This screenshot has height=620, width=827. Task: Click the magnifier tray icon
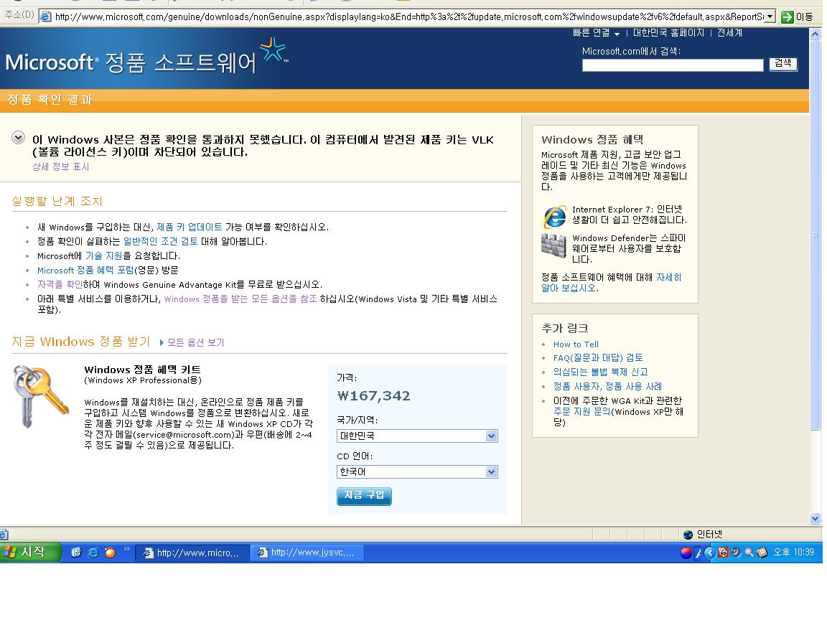[x=749, y=553]
